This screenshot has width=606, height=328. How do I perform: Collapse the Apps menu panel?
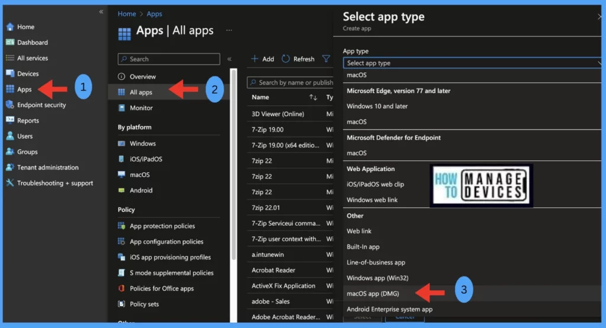(230, 59)
